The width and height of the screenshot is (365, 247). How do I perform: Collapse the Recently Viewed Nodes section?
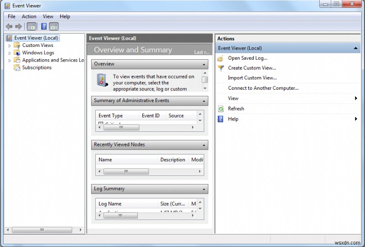[x=204, y=145]
